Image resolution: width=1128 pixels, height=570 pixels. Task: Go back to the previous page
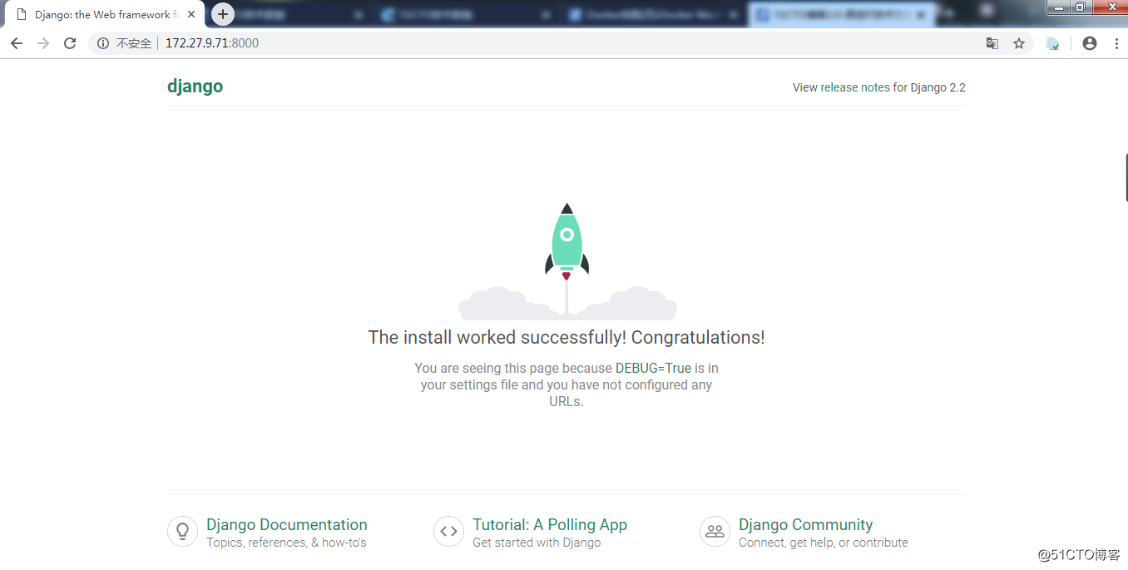pos(17,43)
